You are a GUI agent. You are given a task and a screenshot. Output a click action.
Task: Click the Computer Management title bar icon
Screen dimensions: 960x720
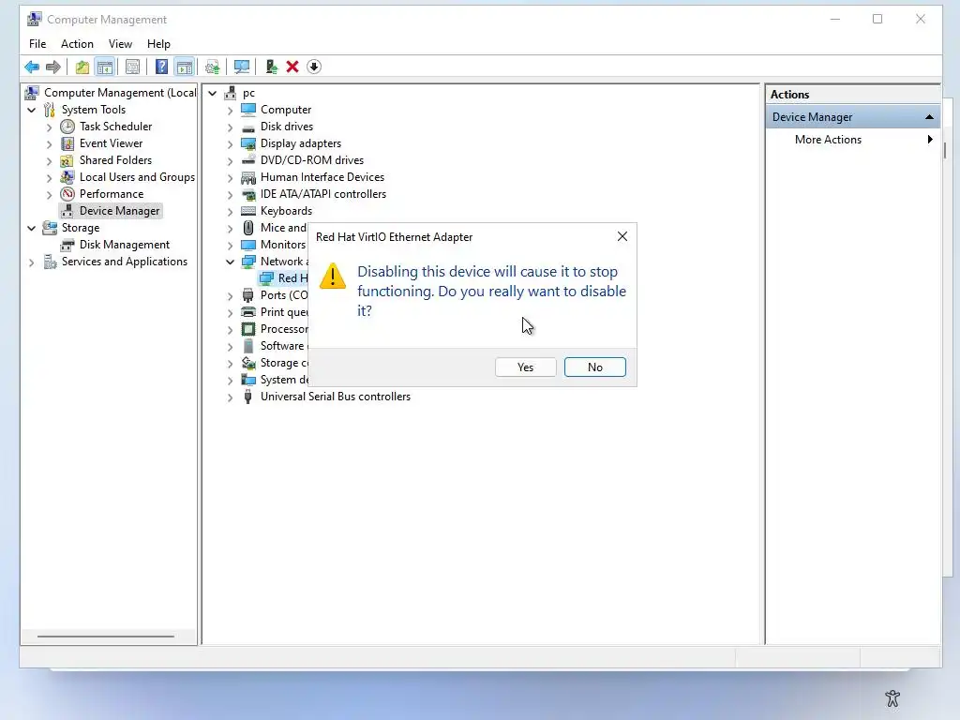point(35,19)
